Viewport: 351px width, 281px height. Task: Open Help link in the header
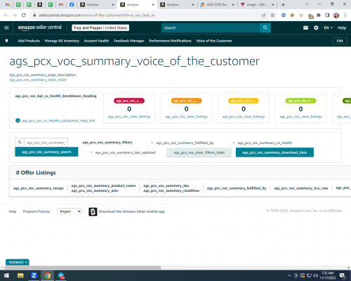pos(342,28)
